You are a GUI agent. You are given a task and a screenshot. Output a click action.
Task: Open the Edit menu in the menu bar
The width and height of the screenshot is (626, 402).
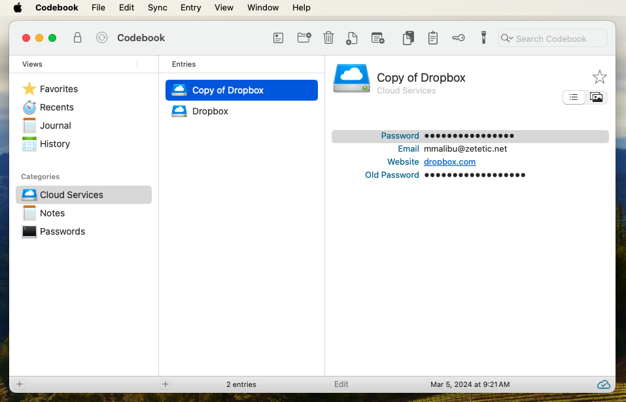pyautogui.click(x=126, y=8)
